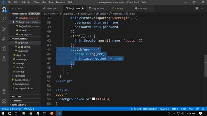Click the VS Code taskbar icon
This screenshot has width=207, height=116.
pos(59,113)
